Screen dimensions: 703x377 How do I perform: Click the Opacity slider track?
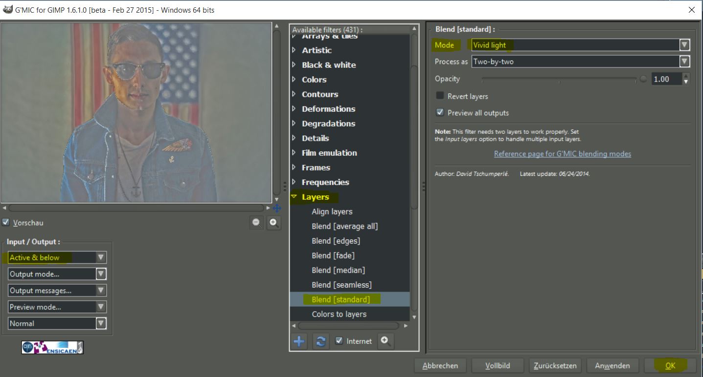561,79
